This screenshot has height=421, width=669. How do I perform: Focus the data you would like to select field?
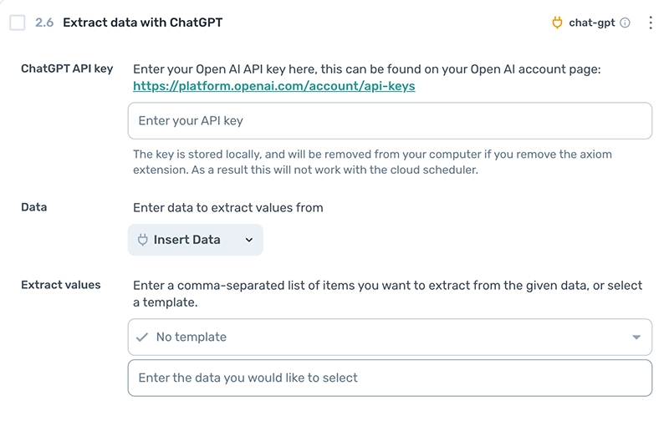click(390, 378)
